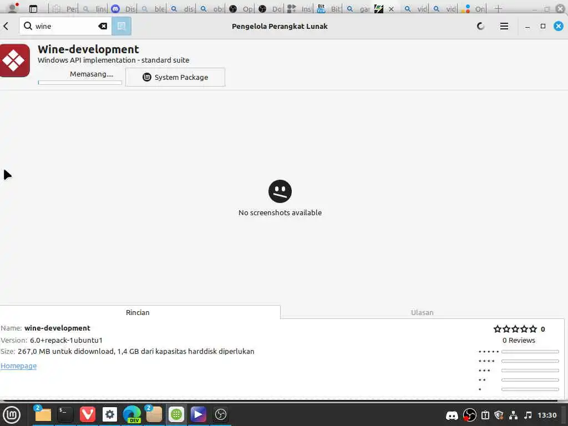Click the Discord tray icon
Image resolution: width=568 pixels, height=426 pixels.
pos(452,415)
